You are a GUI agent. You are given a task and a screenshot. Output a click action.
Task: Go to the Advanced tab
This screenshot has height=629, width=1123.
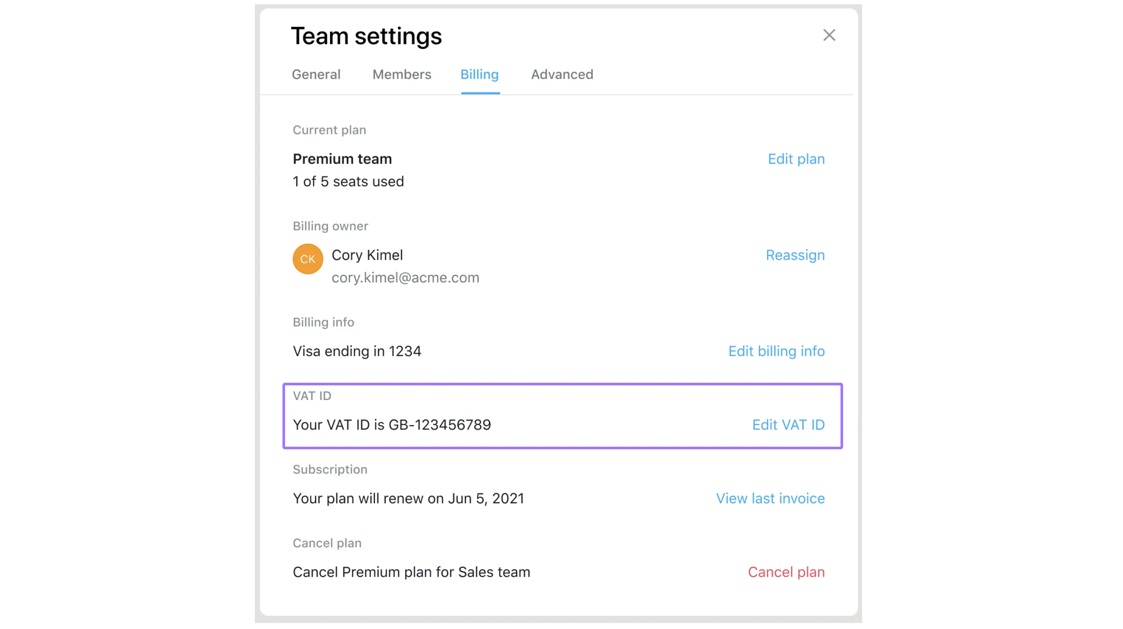coord(562,75)
